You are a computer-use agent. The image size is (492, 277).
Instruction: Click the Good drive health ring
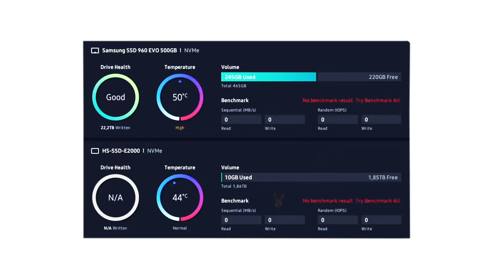[x=116, y=97]
